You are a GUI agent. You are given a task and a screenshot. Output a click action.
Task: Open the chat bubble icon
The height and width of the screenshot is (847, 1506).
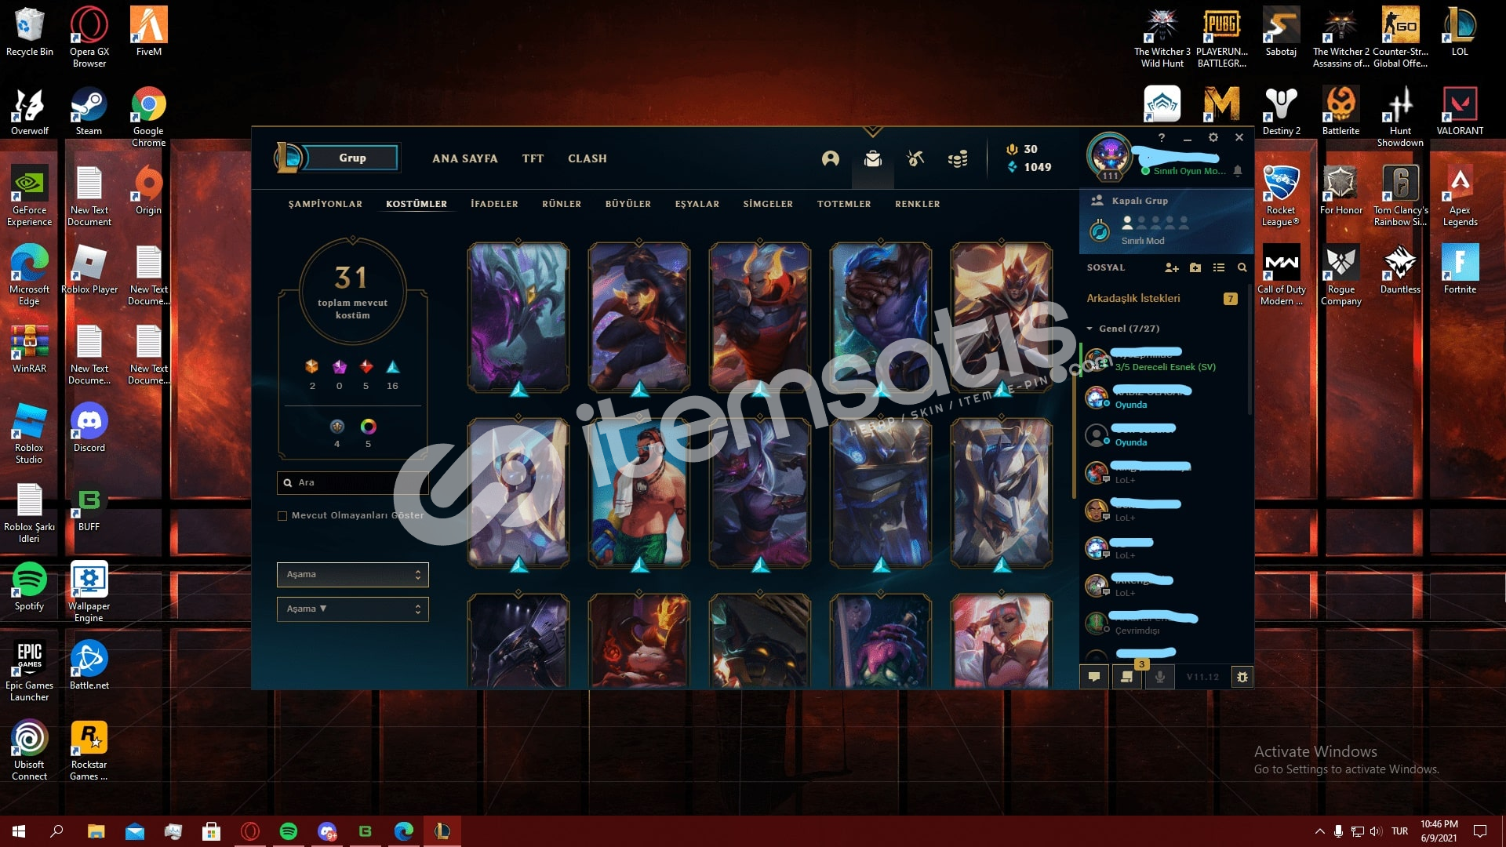tap(1094, 677)
